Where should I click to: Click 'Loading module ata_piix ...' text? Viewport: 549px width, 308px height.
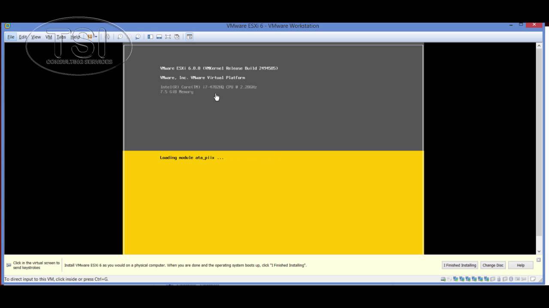[192, 158]
